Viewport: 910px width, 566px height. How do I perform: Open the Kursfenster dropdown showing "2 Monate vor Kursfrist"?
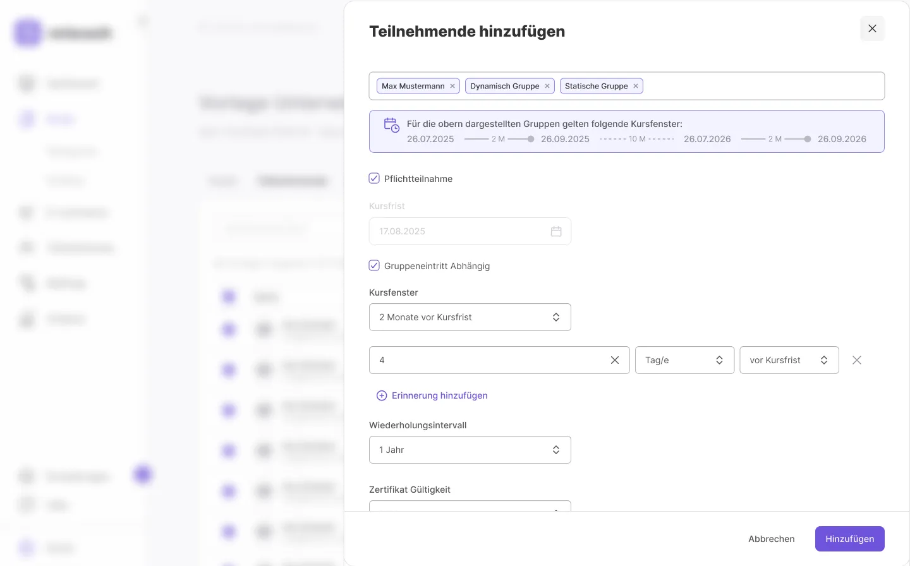tap(470, 317)
